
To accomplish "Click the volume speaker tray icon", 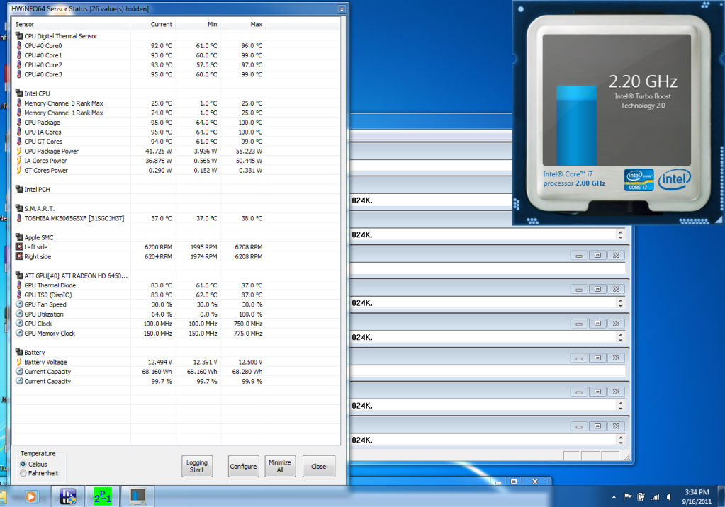I will (668, 497).
